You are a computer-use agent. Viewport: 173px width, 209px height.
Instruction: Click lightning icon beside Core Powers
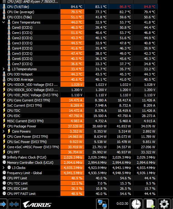point(9,131)
